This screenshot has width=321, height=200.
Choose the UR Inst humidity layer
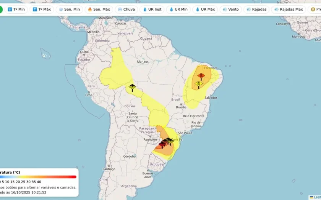[x=152, y=10]
